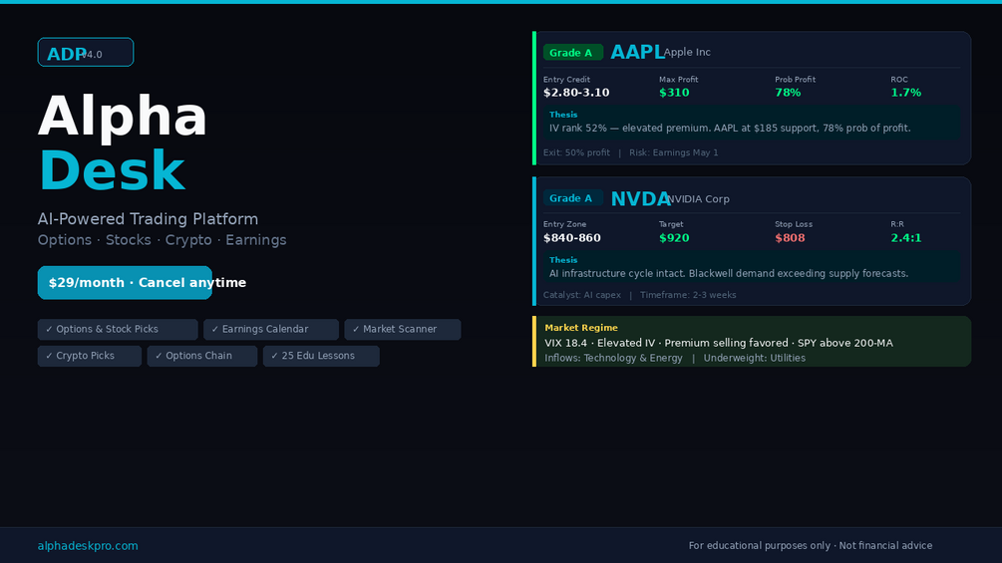Click the Grade A badge on AAPL card

tap(572, 53)
